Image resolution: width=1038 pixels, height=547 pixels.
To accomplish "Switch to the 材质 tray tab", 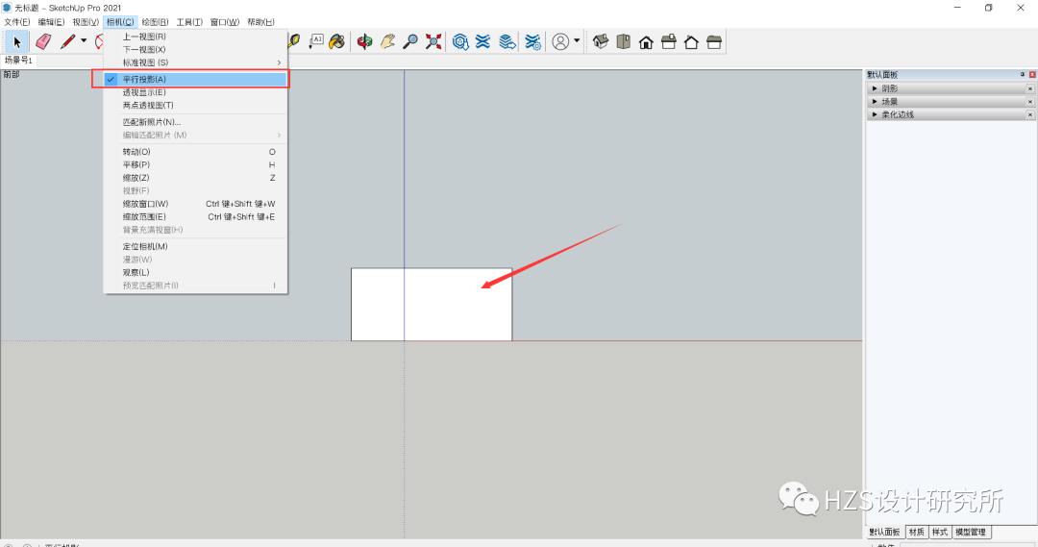I will tap(917, 532).
